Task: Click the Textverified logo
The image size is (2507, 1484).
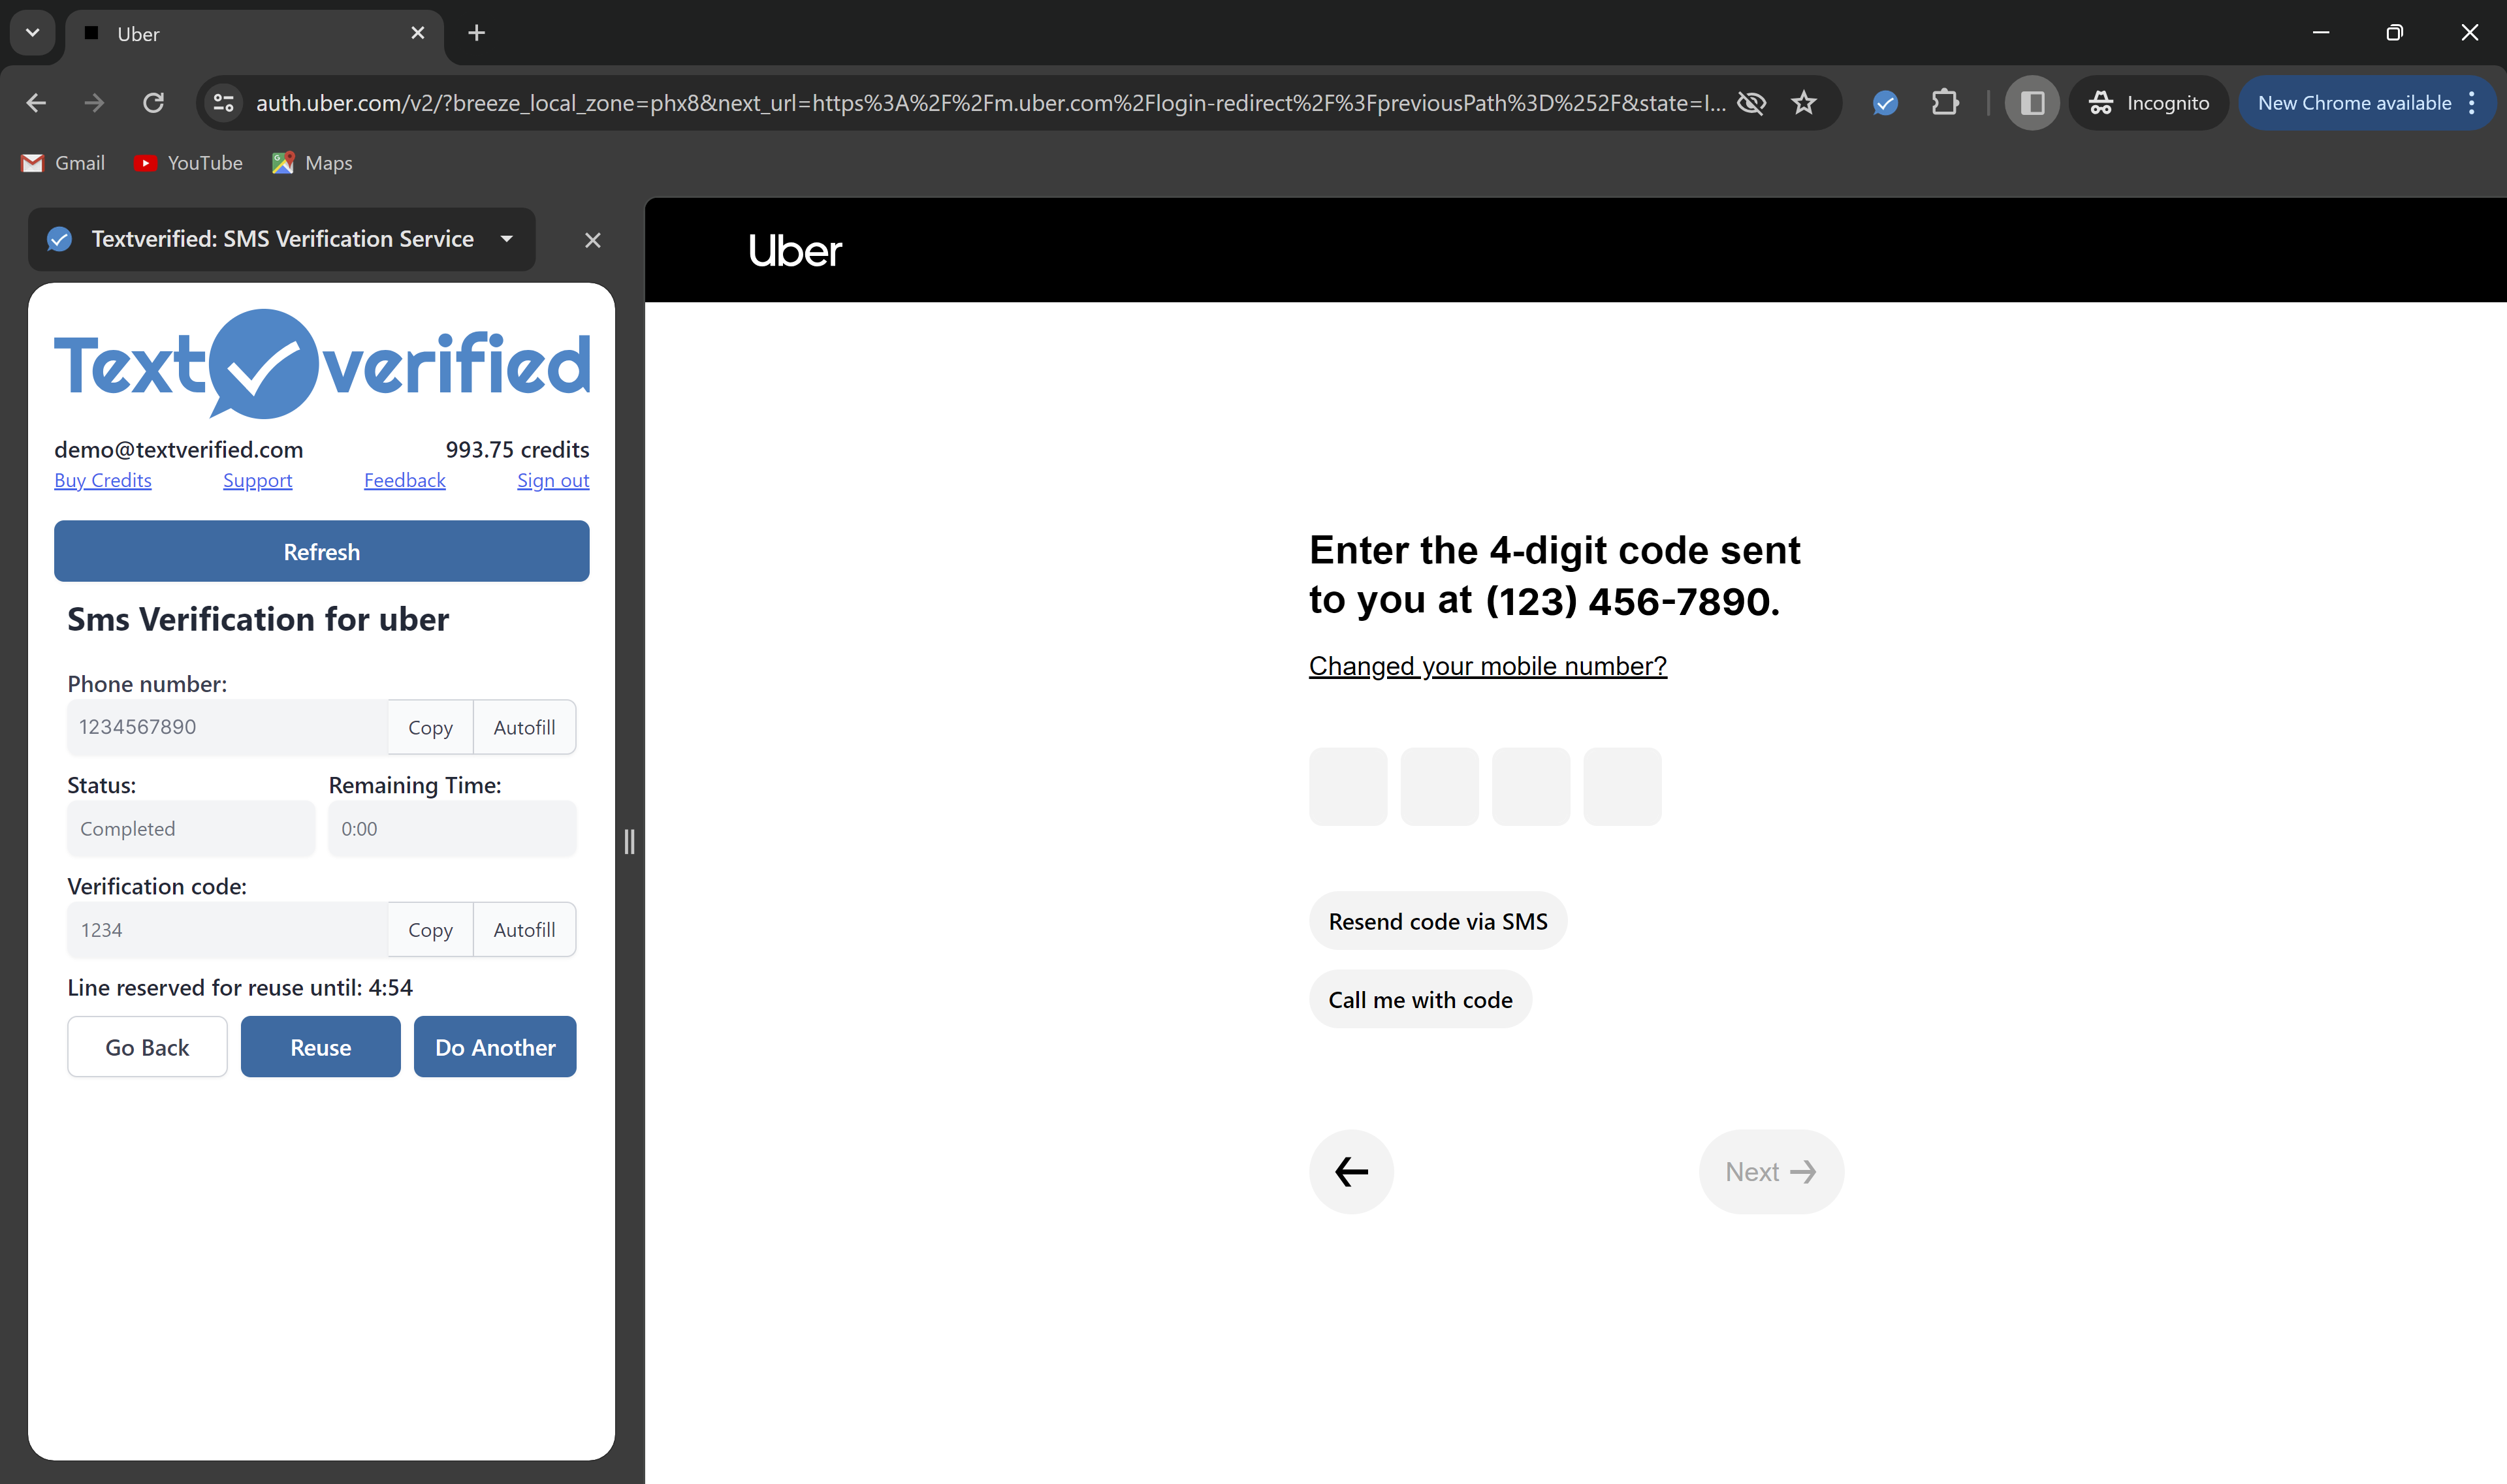Action: 321,364
